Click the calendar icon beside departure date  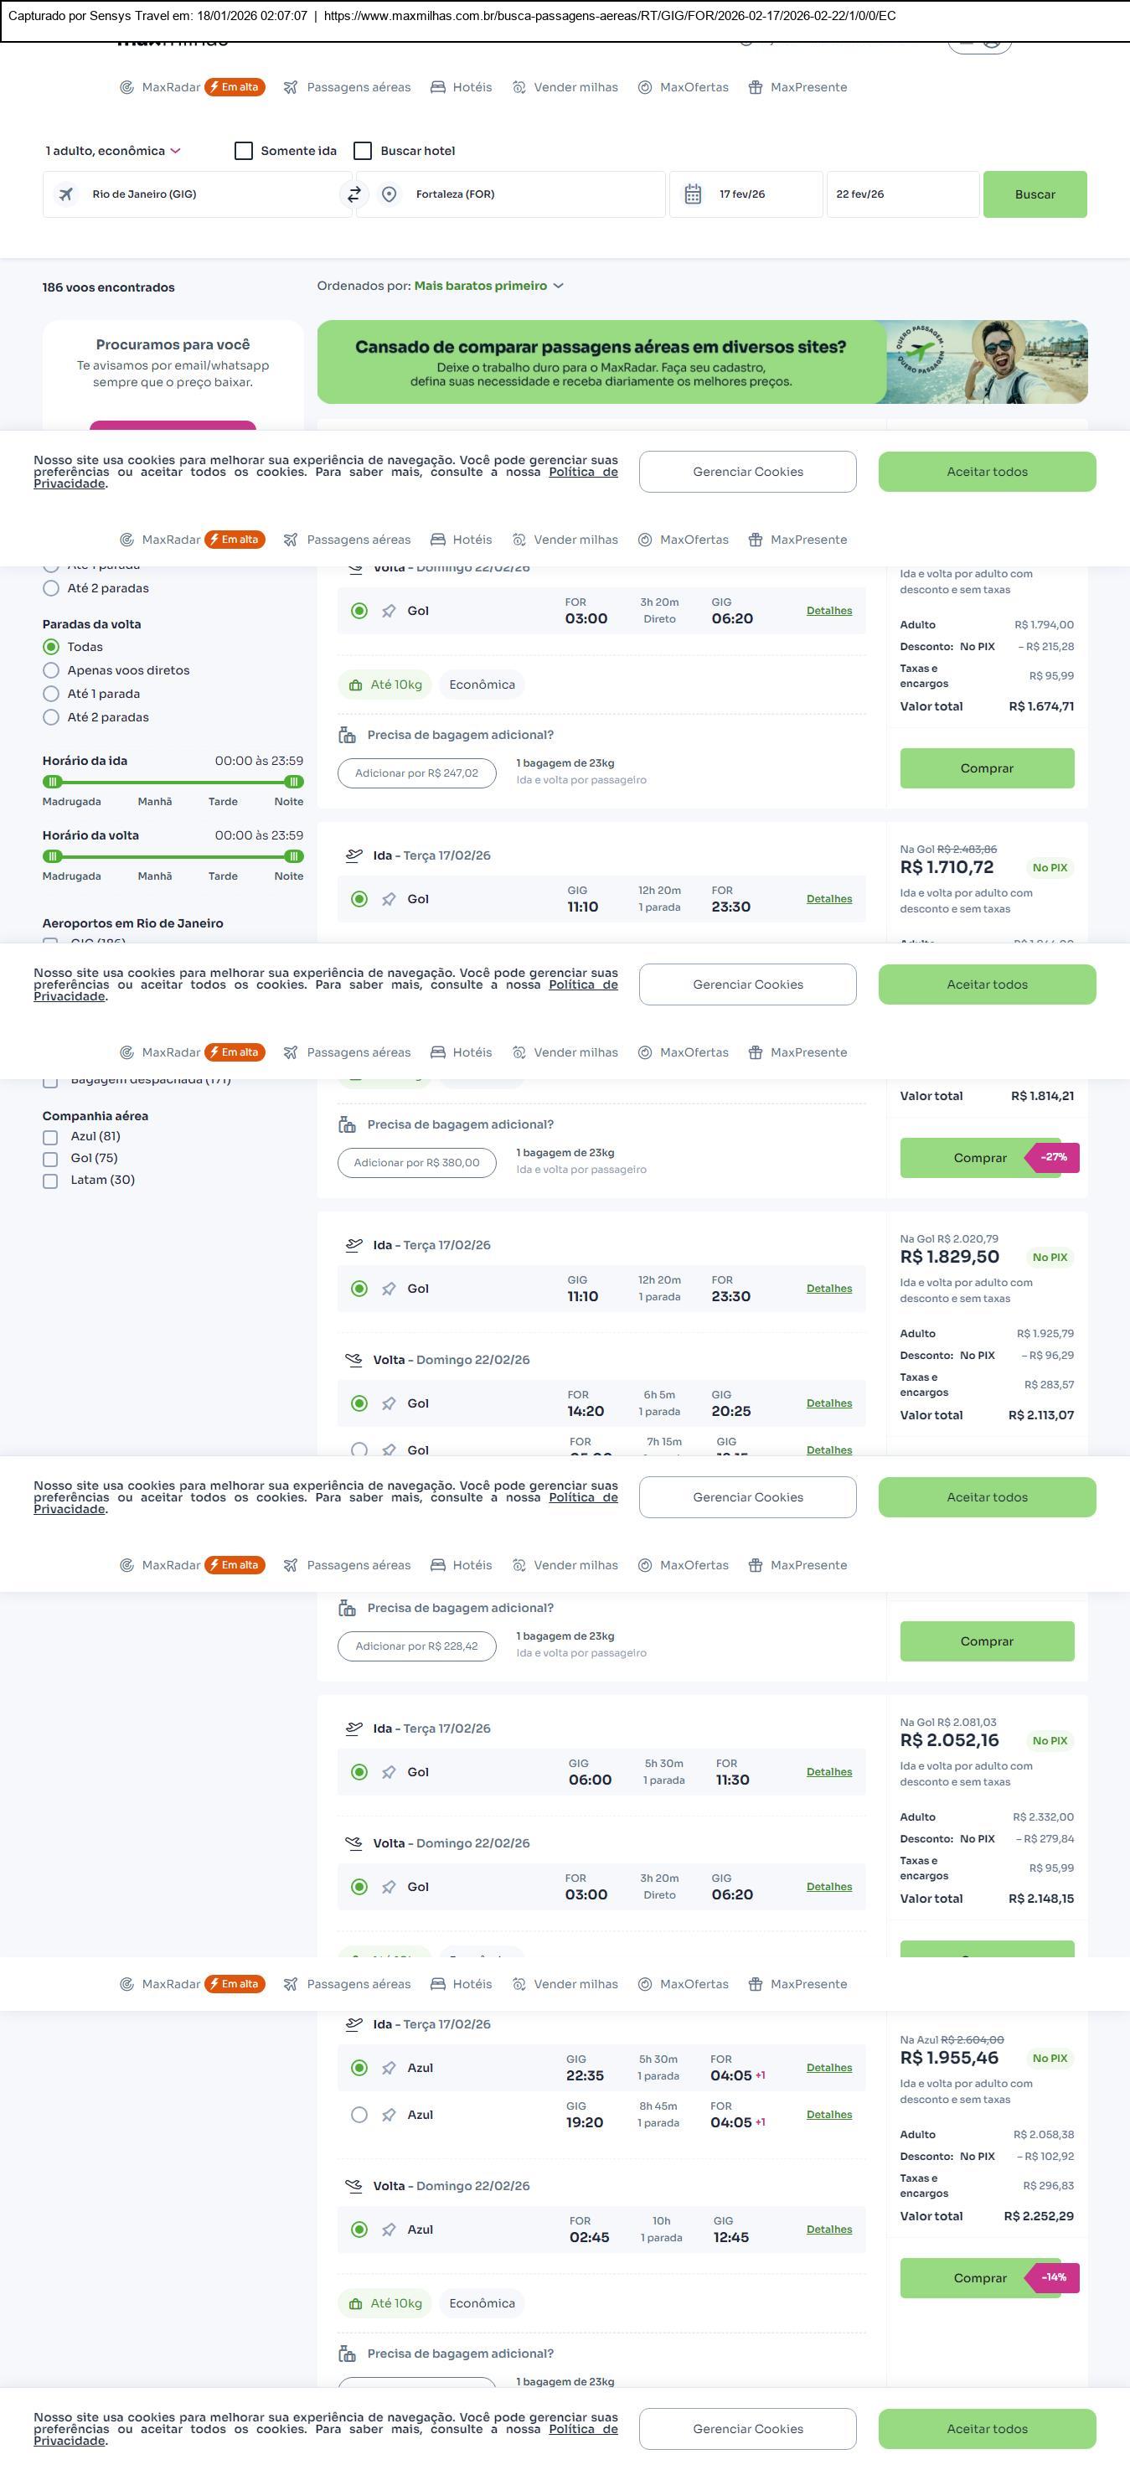[x=693, y=194]
